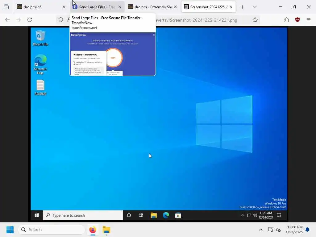Open a new tab with plus button

243,7
